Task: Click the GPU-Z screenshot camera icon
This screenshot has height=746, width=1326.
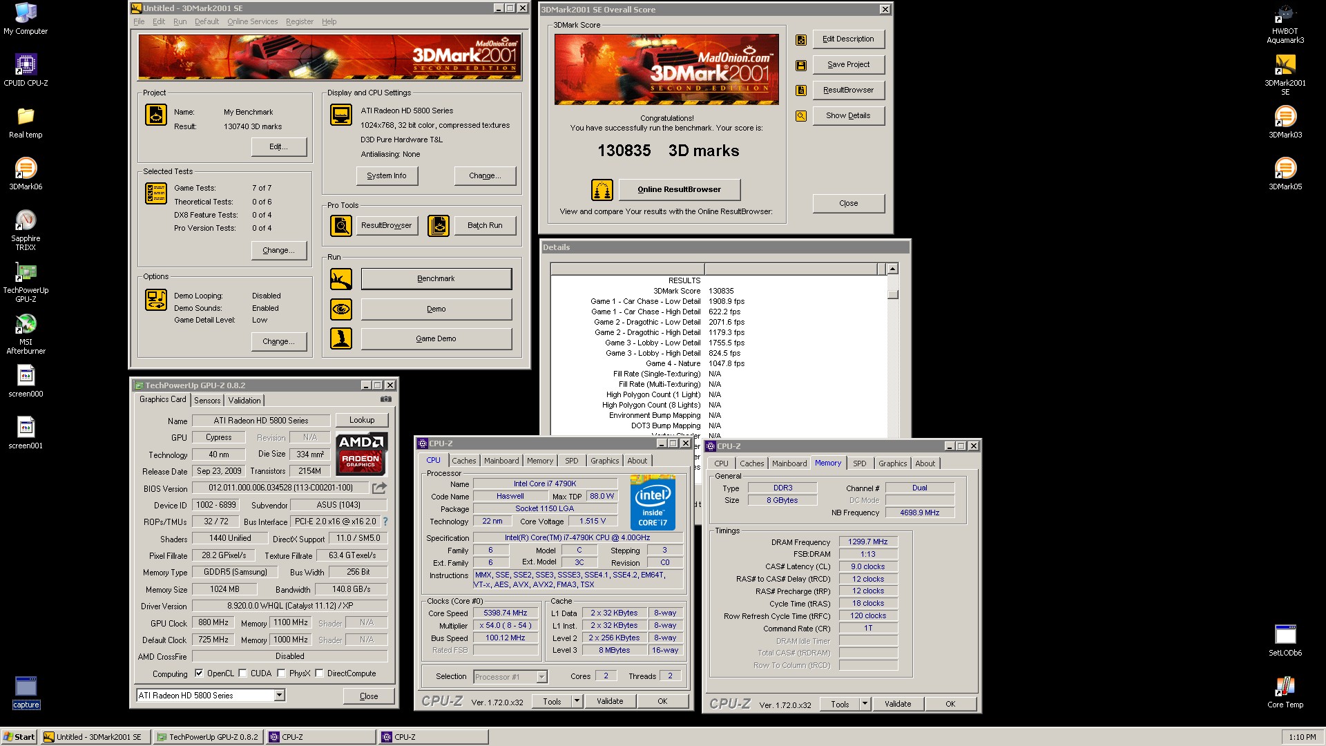Action: 386,399
